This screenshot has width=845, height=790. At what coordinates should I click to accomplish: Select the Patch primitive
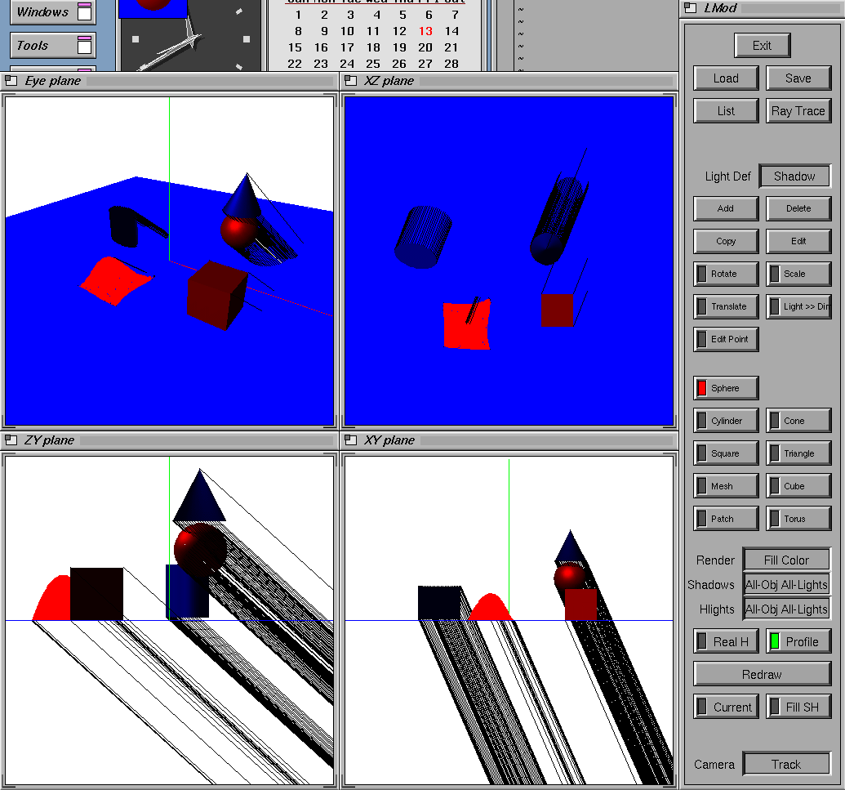[x=726, y=519]
